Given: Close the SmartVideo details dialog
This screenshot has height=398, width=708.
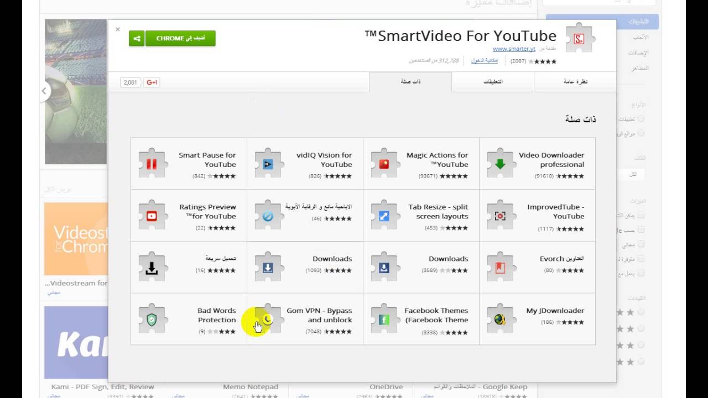Looking at the screenshot, I should pos(117,29).
